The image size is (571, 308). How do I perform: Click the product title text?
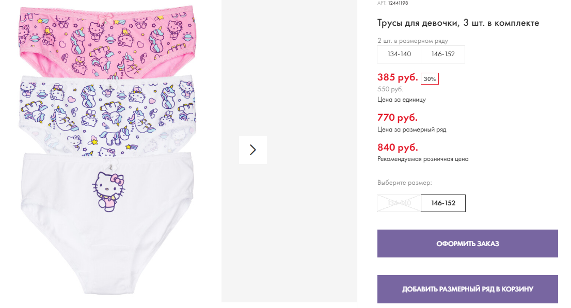coord(458,23)
